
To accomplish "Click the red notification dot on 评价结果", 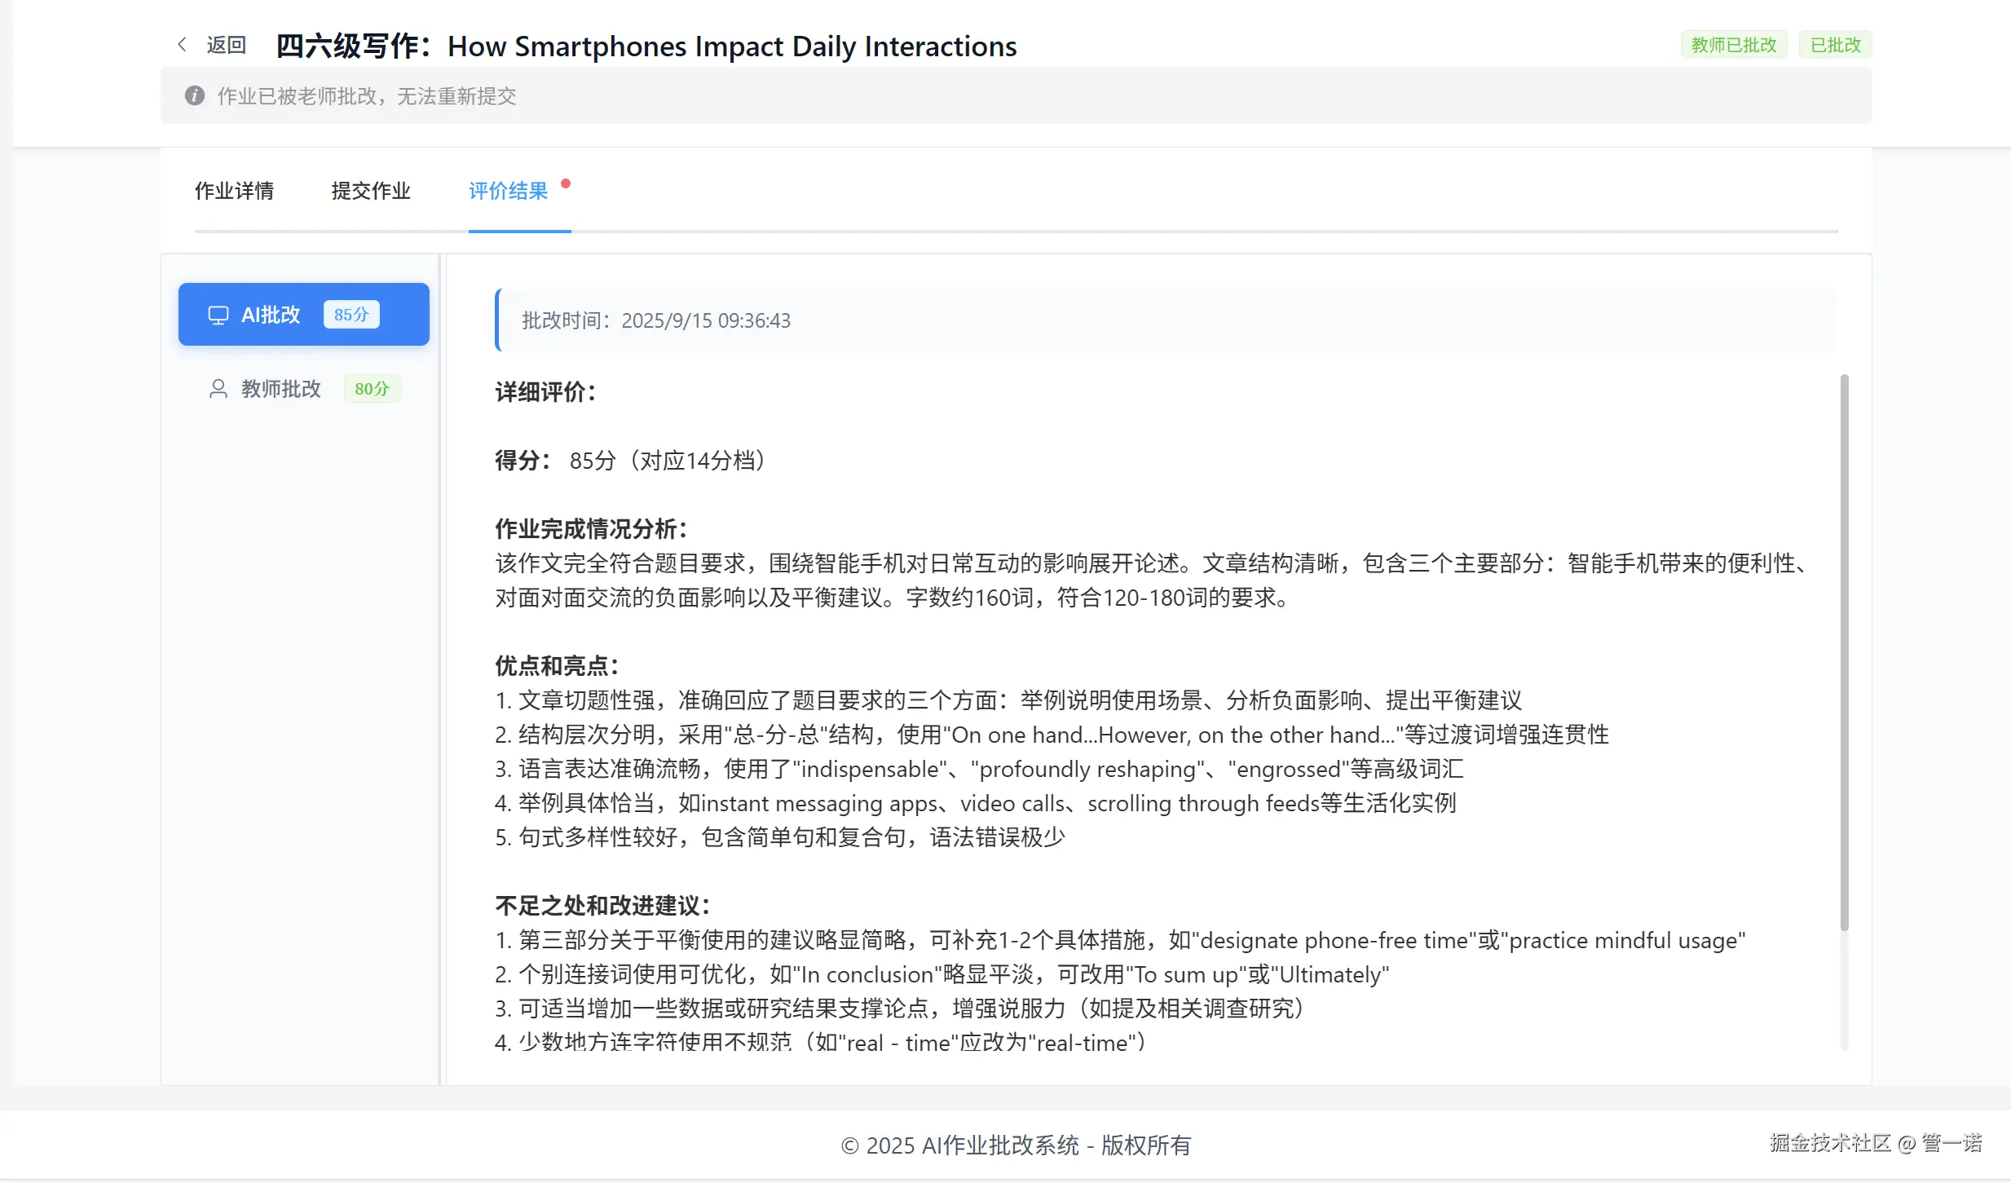I will (x=566, y=183).
